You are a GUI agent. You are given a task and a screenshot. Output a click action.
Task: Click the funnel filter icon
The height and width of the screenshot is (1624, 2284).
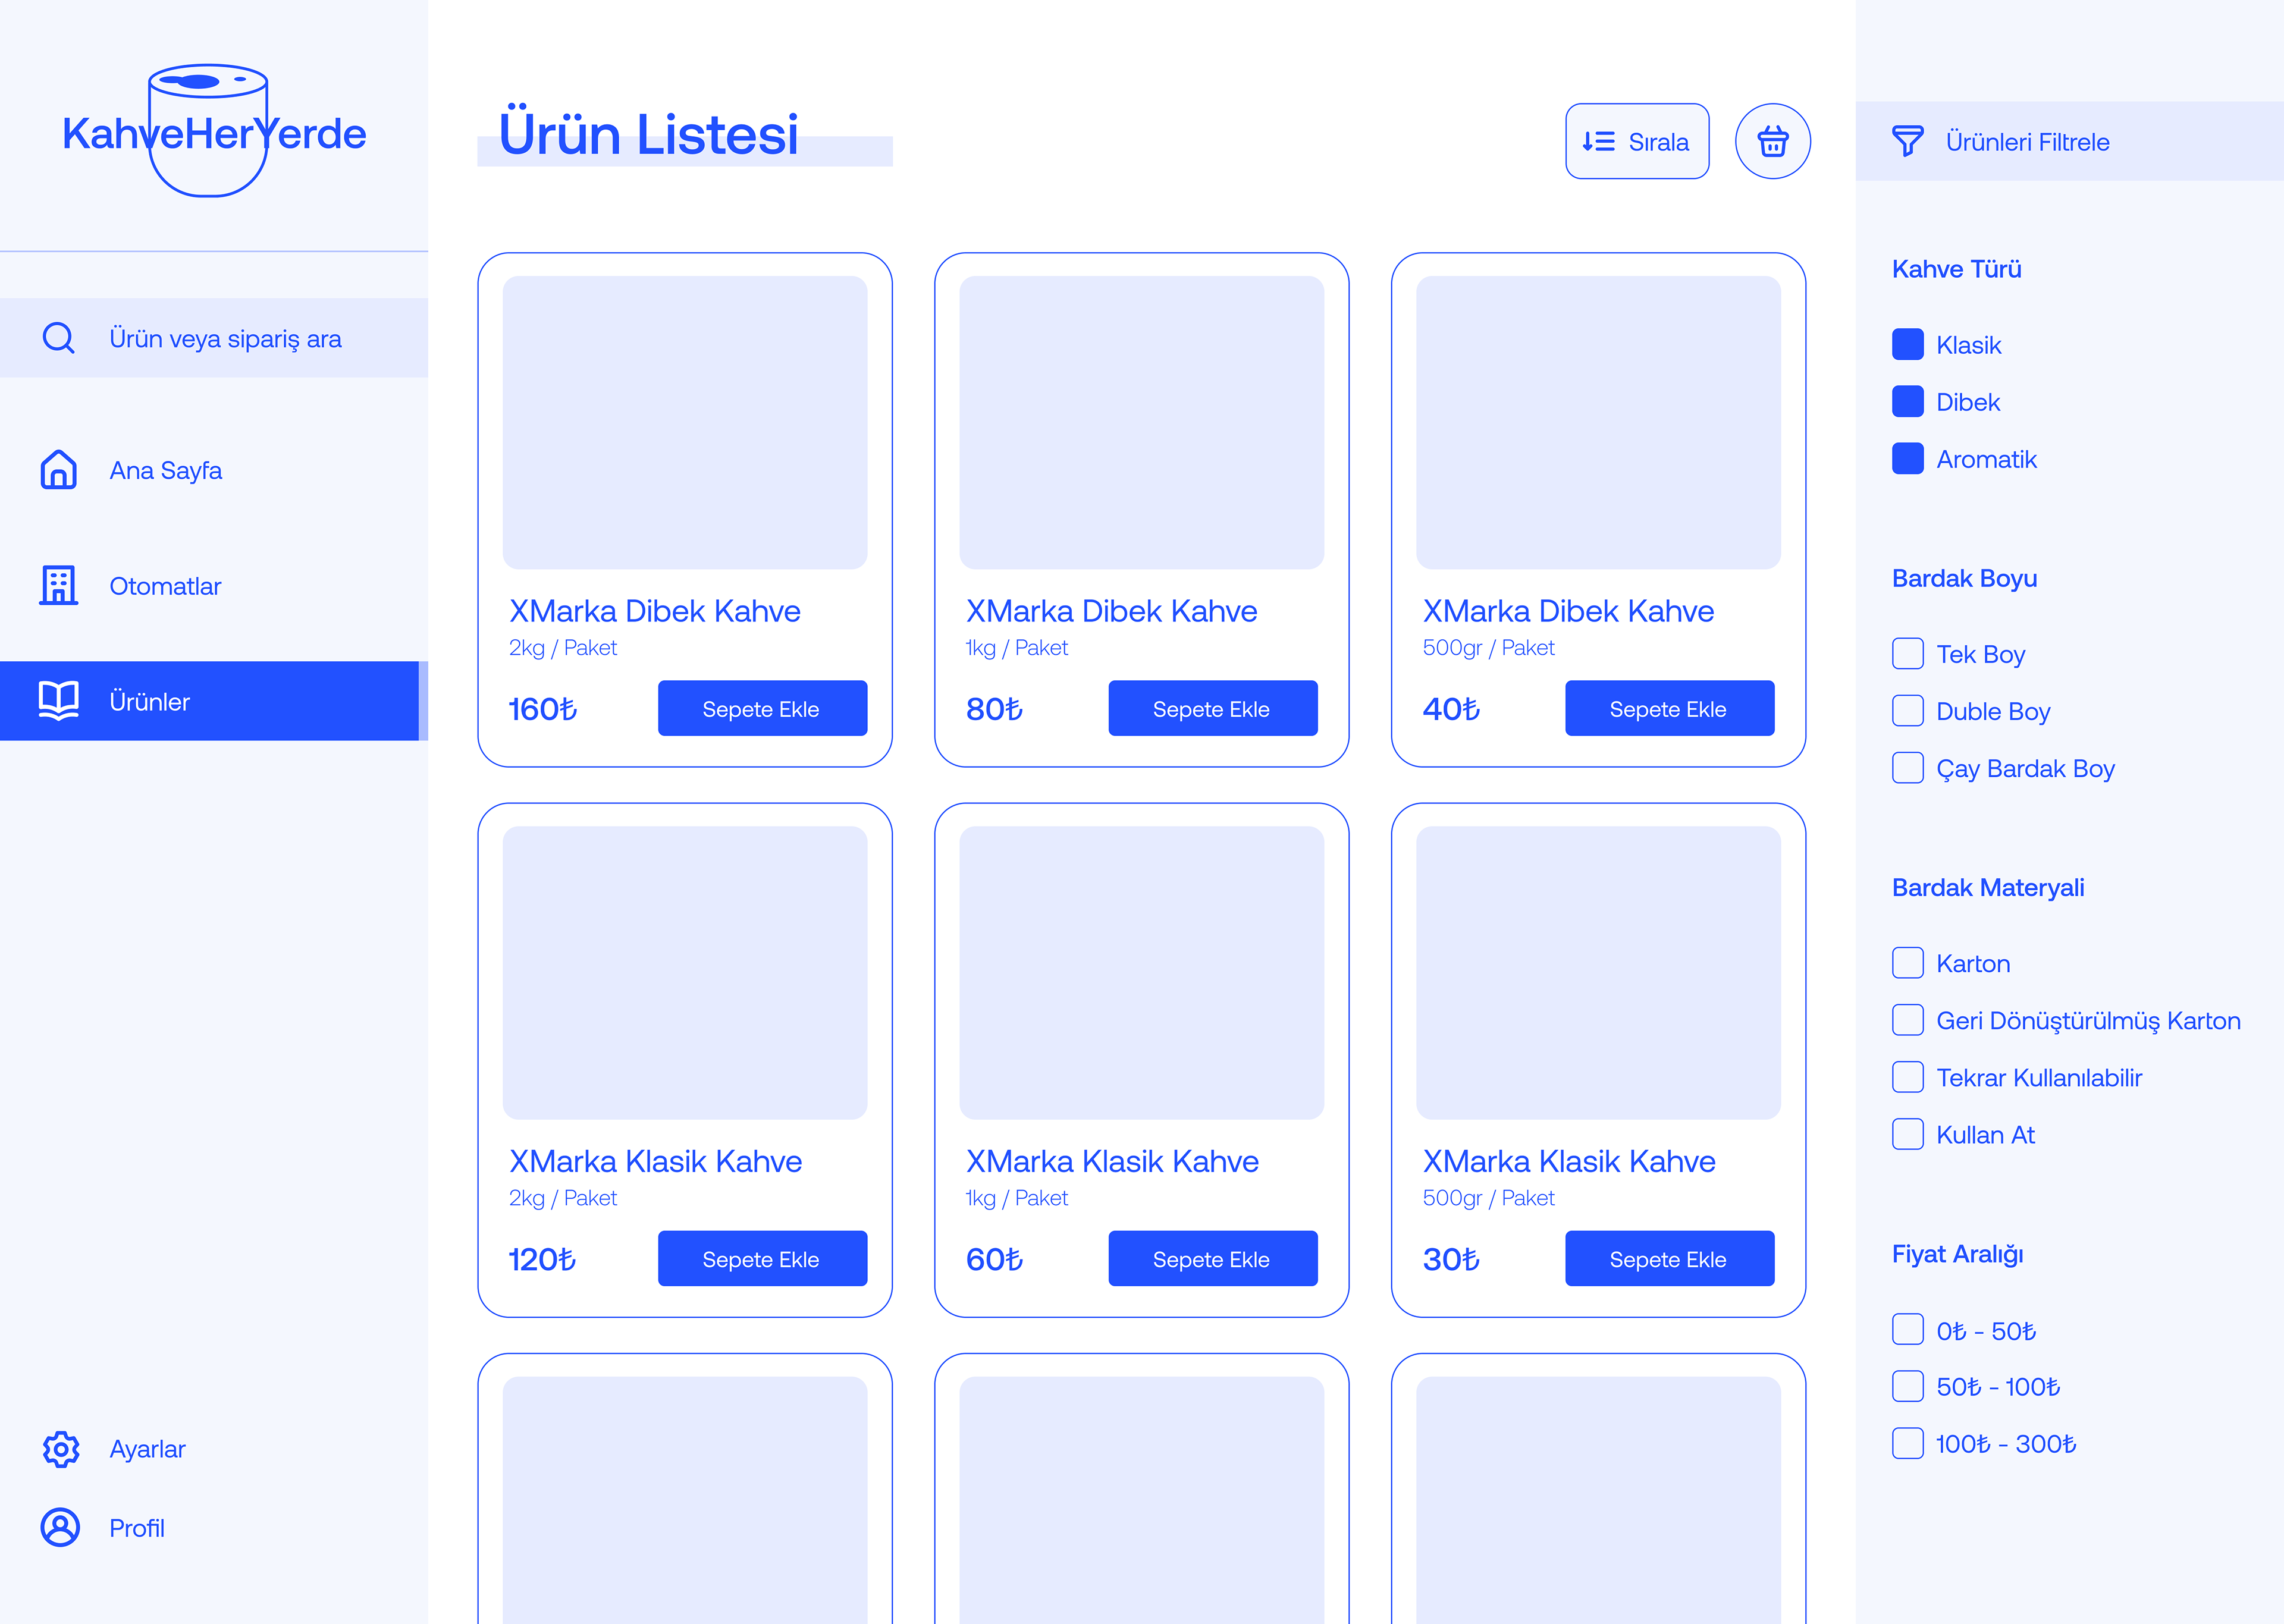[1907, 141]
